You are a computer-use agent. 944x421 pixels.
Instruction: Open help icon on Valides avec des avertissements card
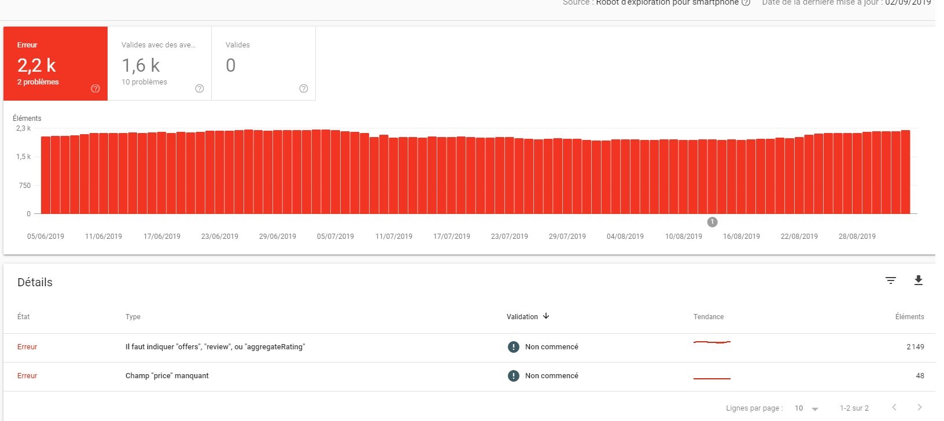click(200, 88)
